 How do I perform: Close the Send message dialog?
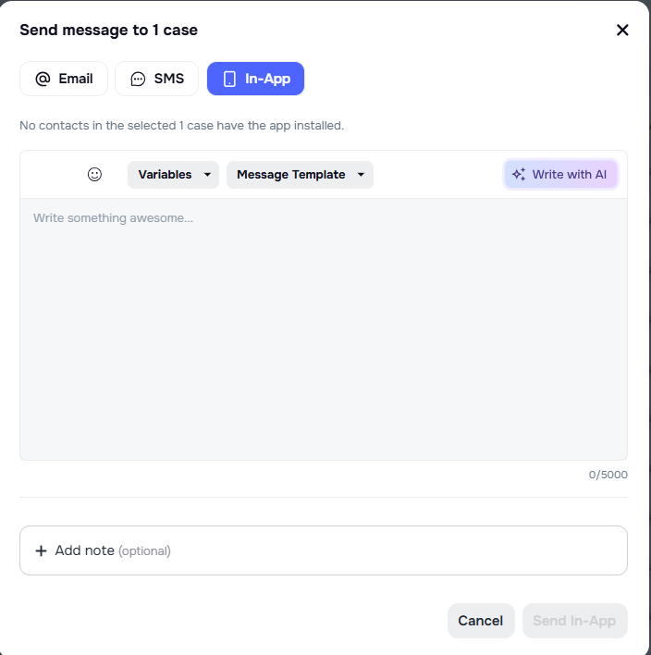coord(622,30)
